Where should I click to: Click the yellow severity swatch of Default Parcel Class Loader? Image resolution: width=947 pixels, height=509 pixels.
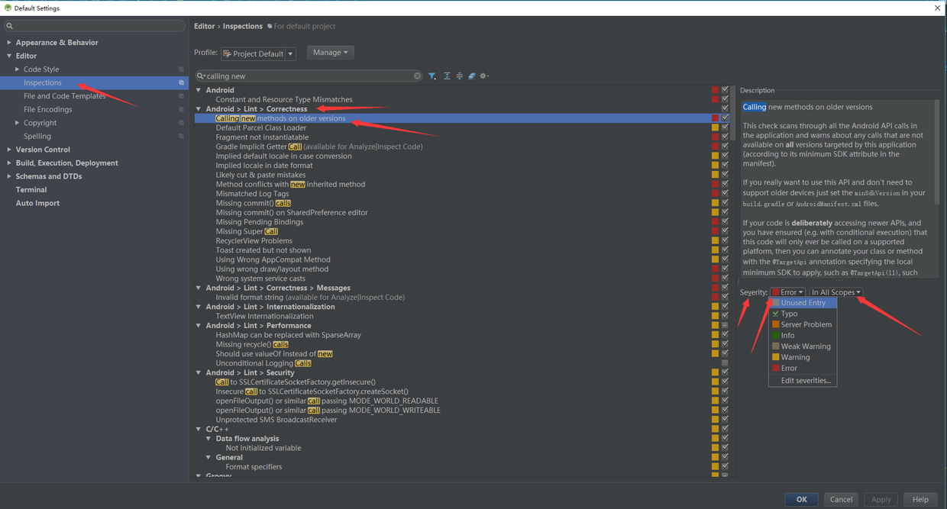[716, 127]
